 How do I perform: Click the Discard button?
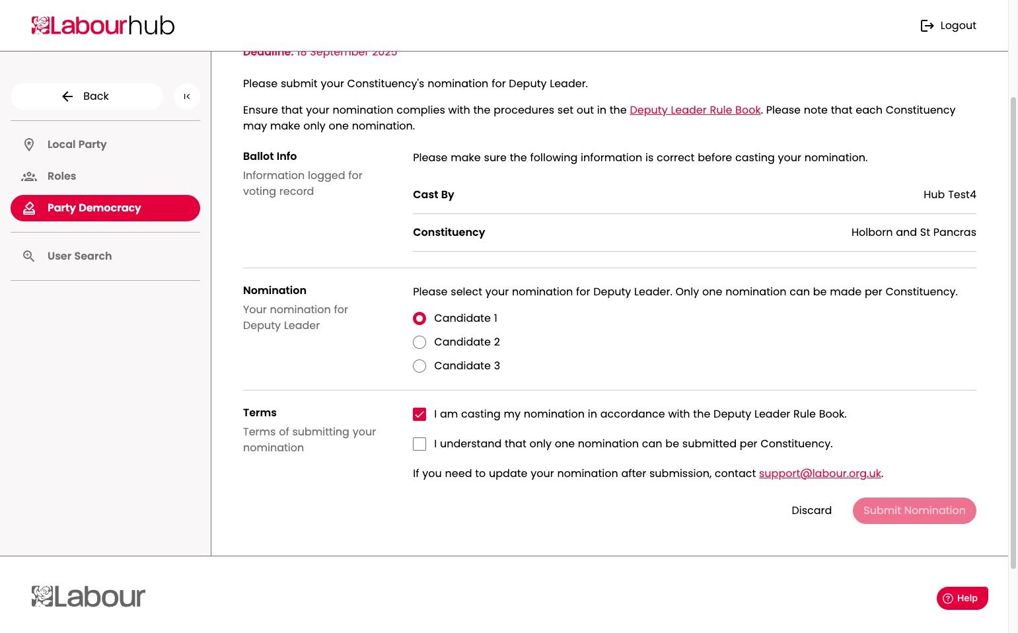(811, 511)
